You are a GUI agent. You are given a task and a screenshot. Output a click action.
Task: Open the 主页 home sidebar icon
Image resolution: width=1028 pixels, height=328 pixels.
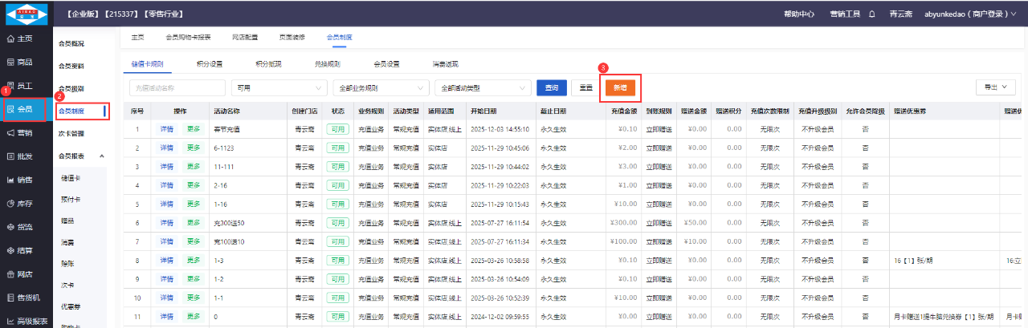10,38
